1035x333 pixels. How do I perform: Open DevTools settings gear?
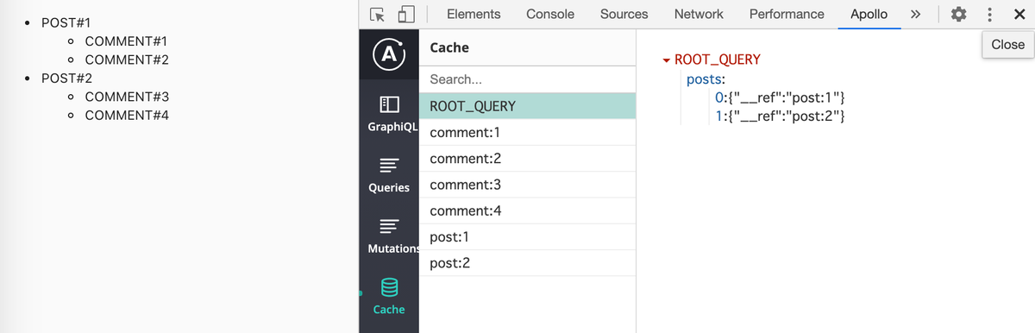pyautogui.click(x=958, y=15)
